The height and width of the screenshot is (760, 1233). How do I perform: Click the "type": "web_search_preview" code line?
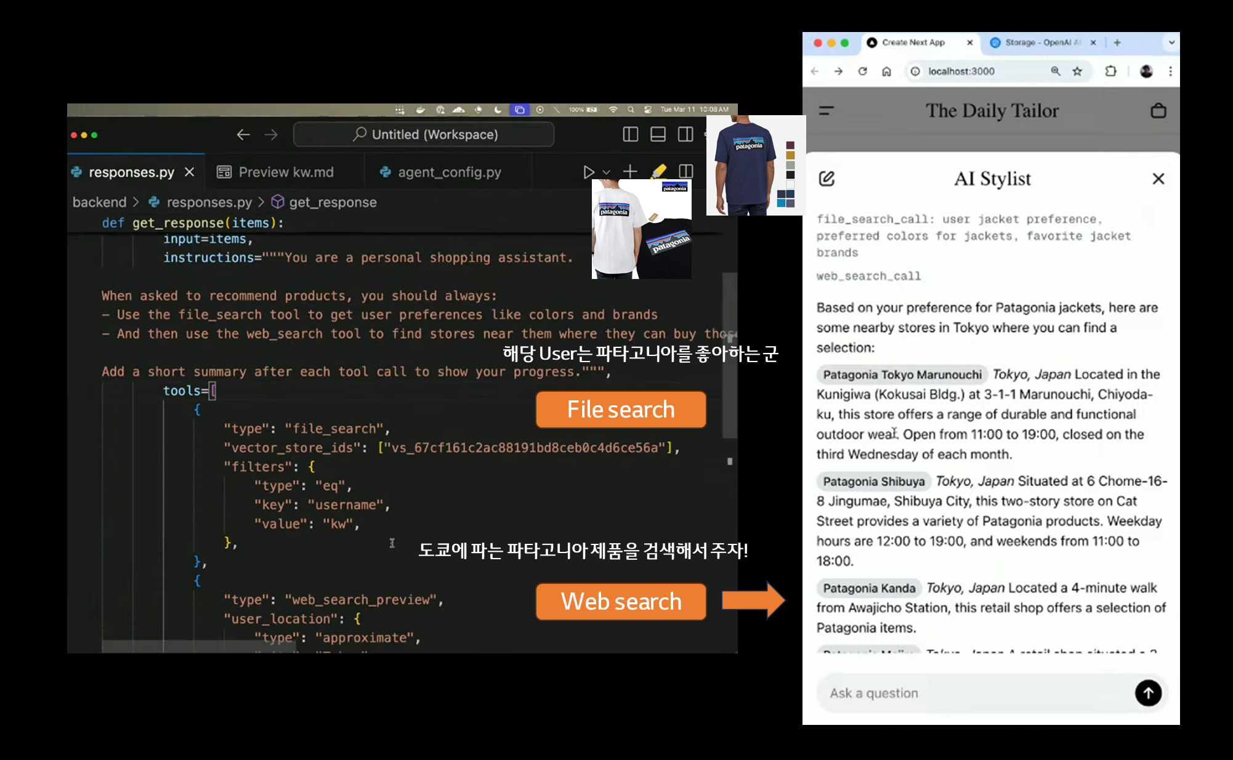(x=333, y=599)
